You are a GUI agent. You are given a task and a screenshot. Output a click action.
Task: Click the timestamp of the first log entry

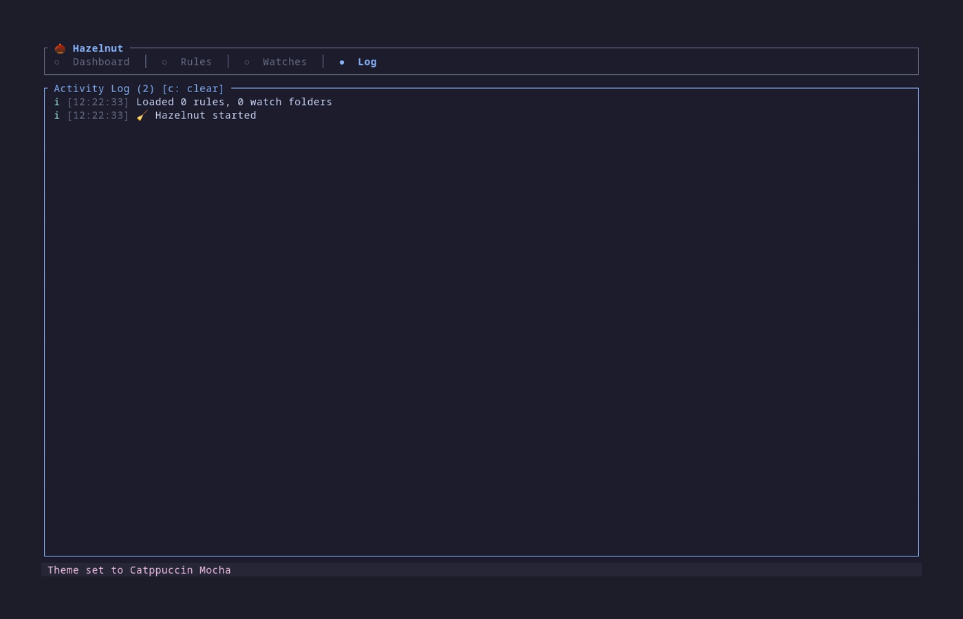98,102
